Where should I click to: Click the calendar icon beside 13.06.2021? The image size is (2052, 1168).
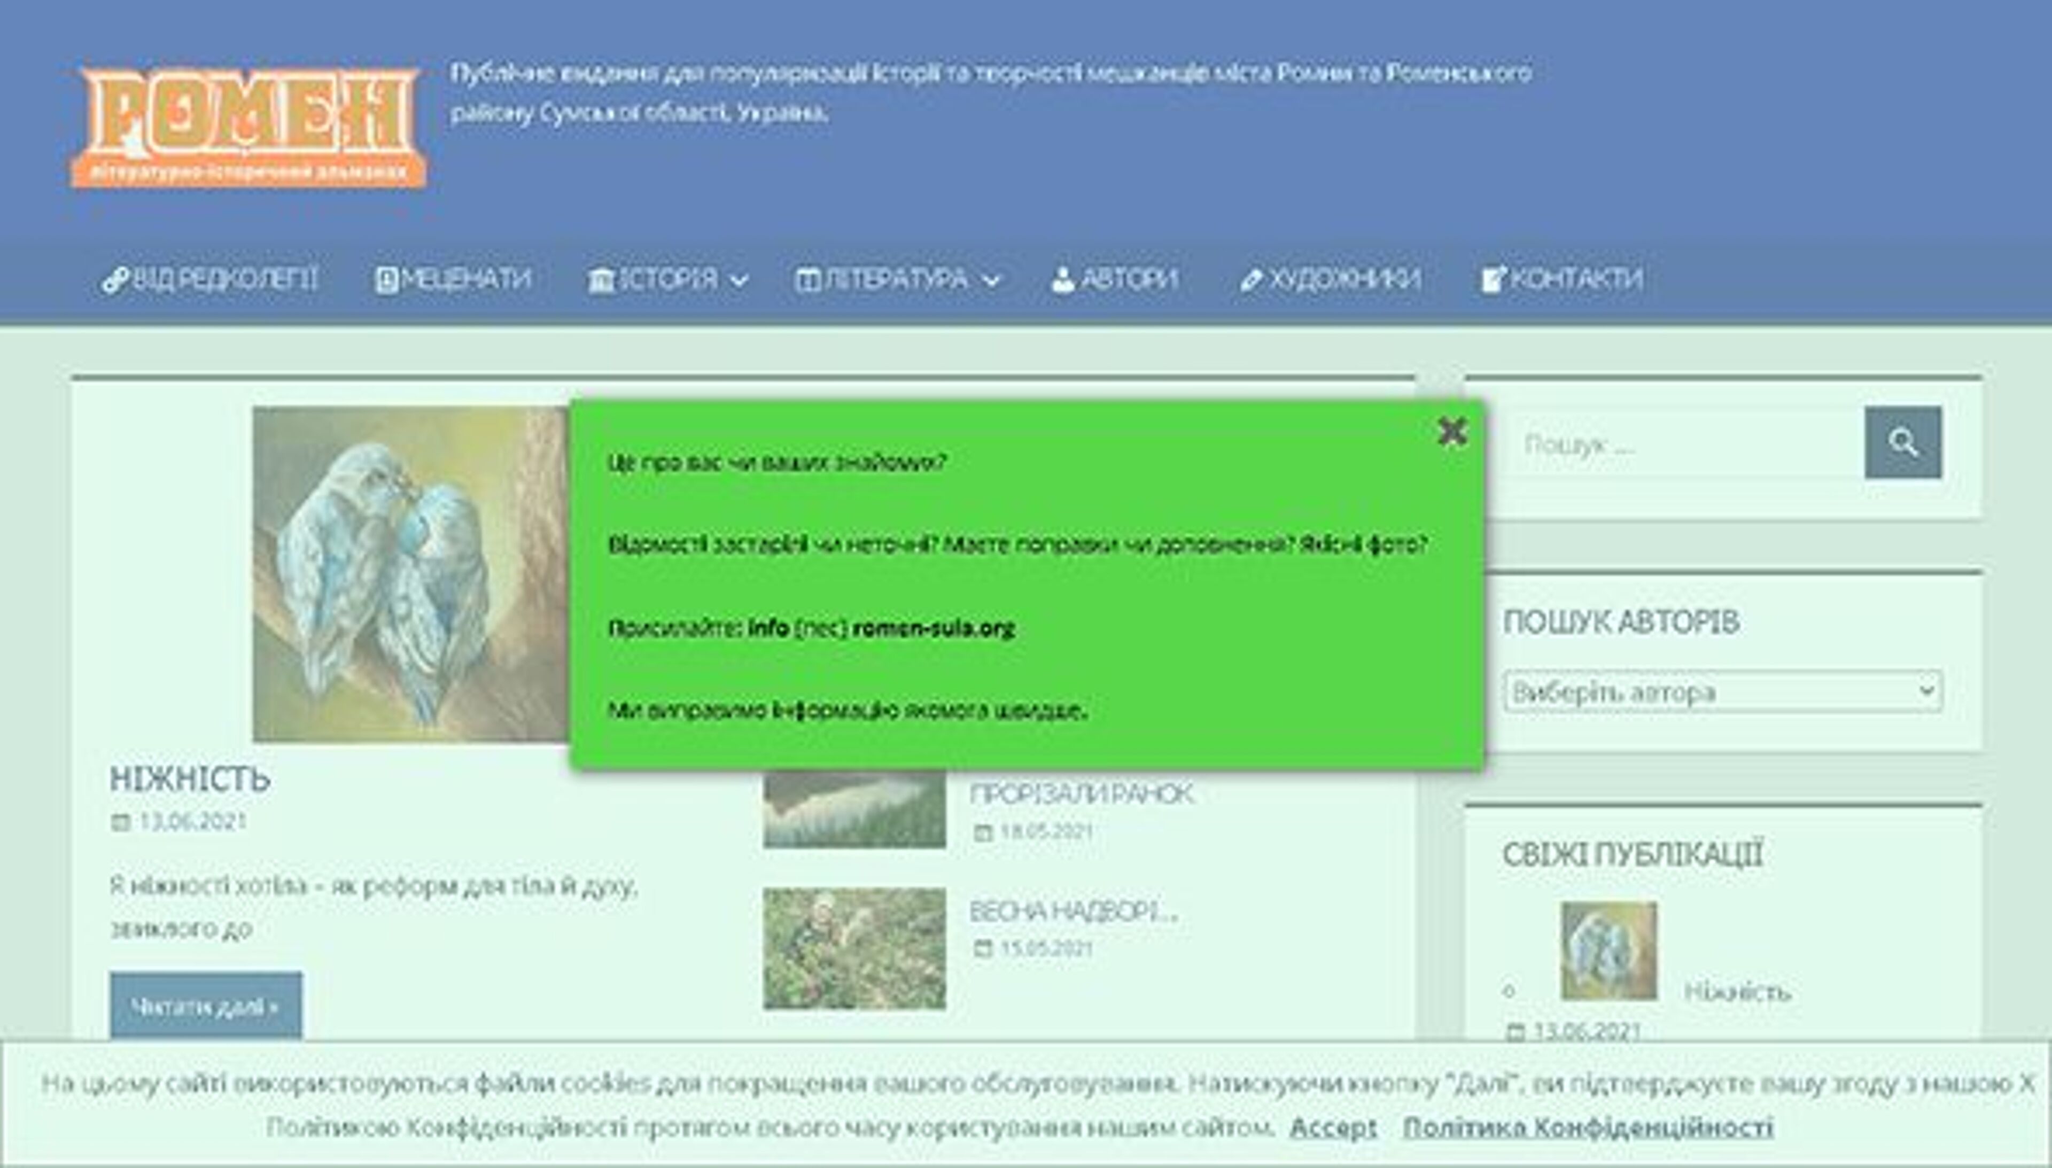click(122, 821)
